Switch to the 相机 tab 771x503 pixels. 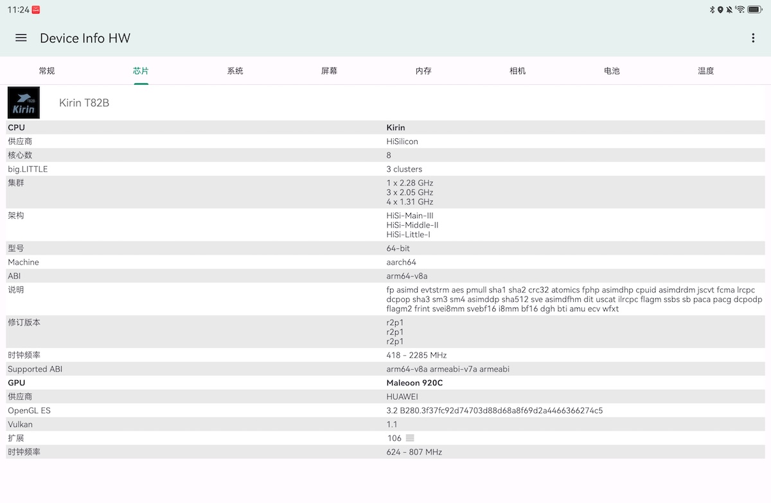[x=517, y=71]
